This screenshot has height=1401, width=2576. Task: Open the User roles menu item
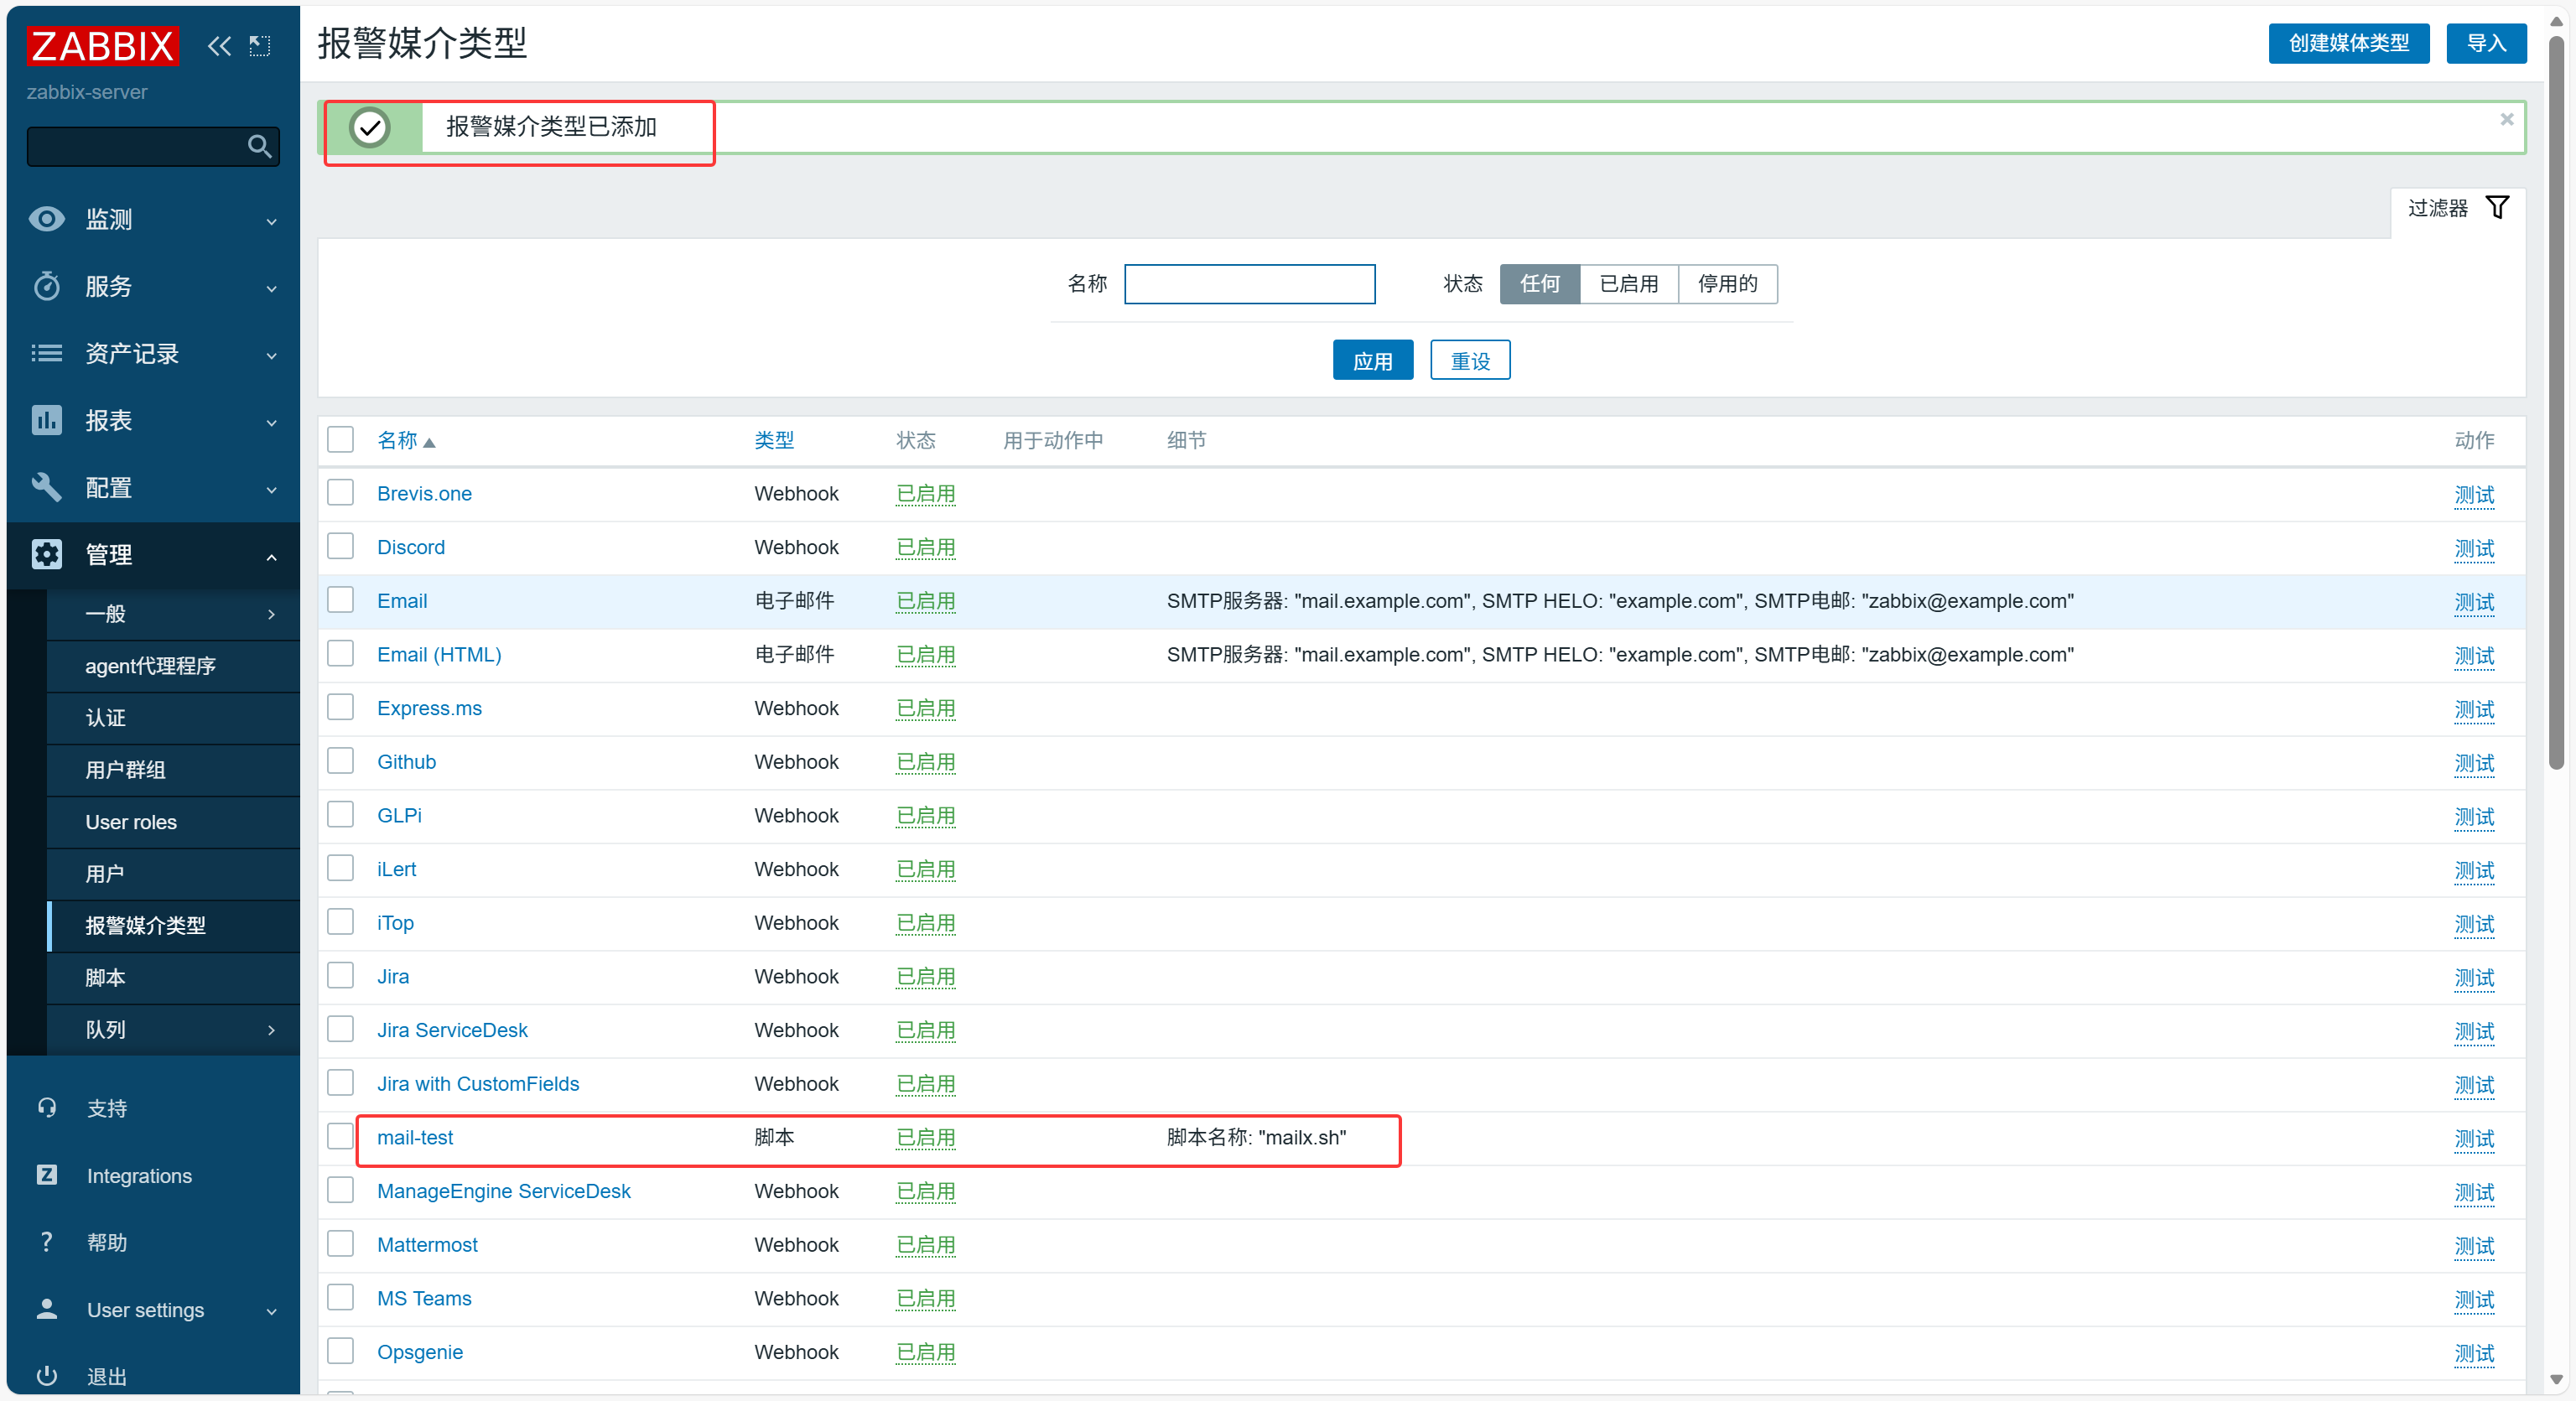click(173, 822)
